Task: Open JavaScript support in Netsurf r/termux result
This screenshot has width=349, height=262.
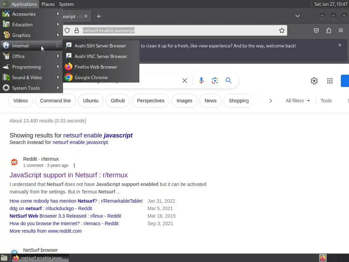Action: (69, 175)
